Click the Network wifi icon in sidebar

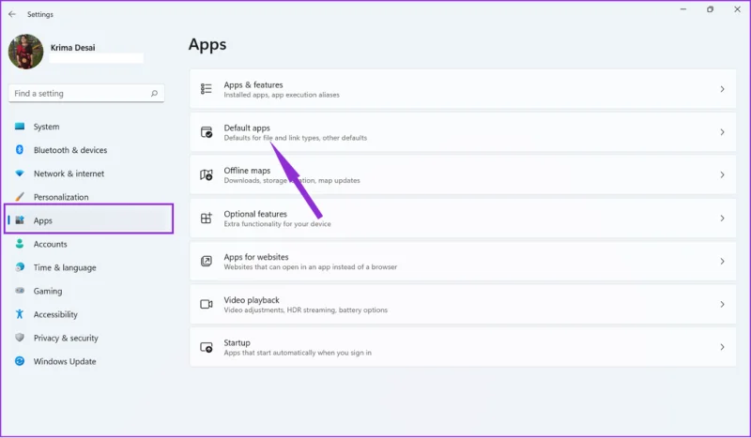click(20, 174)
